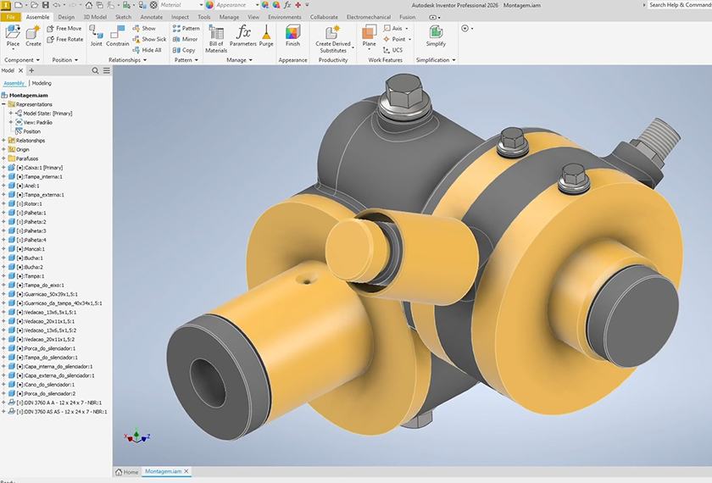
Task: Switch to the 3D Model ribbon tab
Action: [x=95, y=17]
